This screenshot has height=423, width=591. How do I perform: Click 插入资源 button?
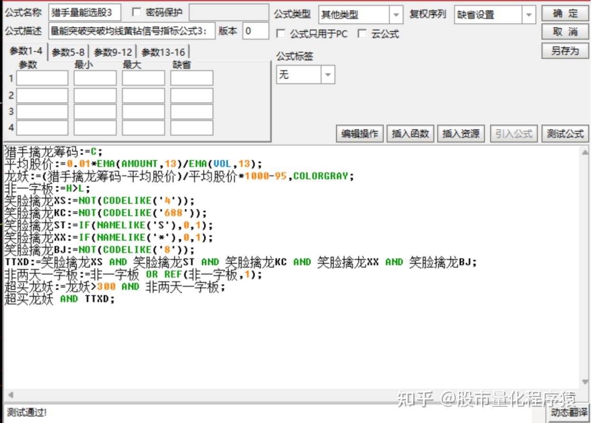pos(461,134)
